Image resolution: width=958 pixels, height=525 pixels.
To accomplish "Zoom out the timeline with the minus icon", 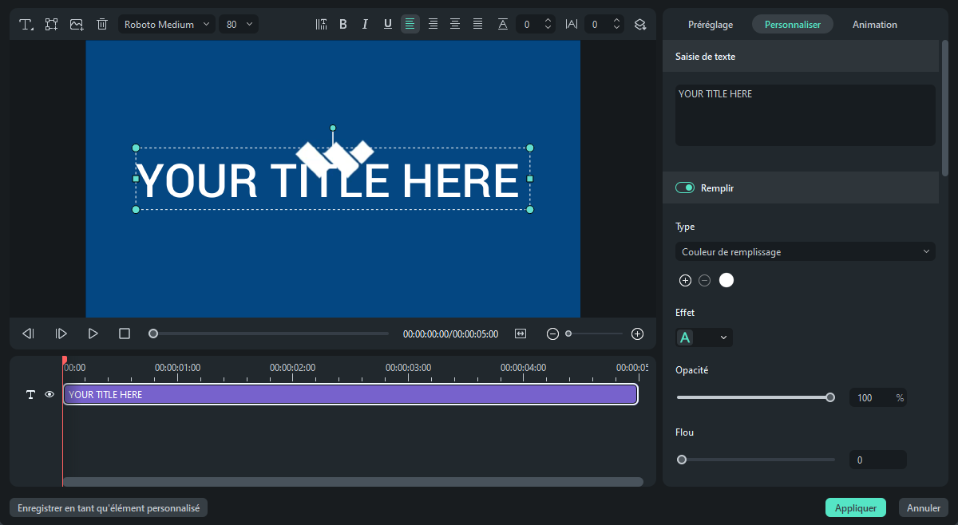I will pyautogui.click(x=552, y=334).
